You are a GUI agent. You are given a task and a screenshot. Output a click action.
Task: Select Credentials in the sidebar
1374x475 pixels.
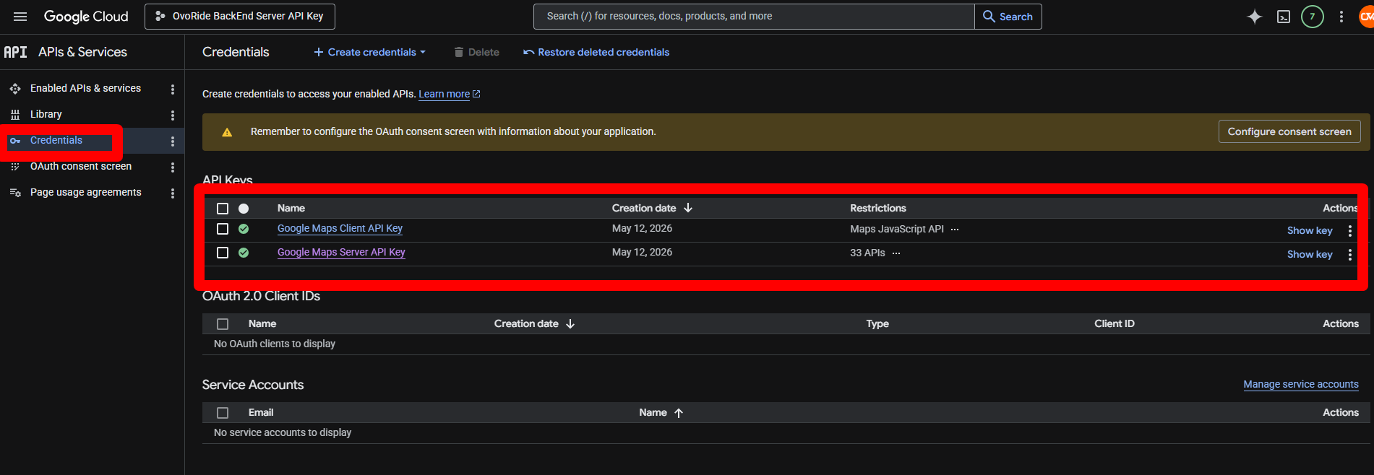56,140
